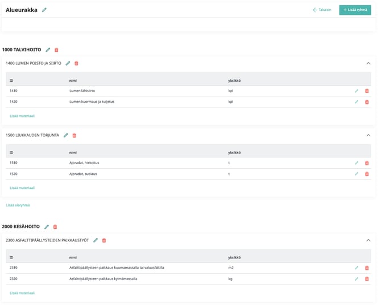Collapse the 2300 ASFALTTIPÄÄLLYSTEIDEN PAIKKAUSTYÖT section
This screenshot has height=305, width=381.
tap(368, 240)
